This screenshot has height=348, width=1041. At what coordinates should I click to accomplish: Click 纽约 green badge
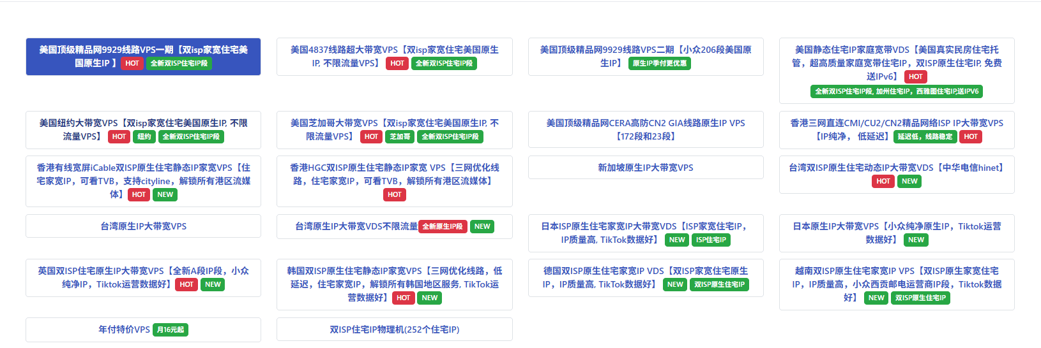(x=144, y=136)
